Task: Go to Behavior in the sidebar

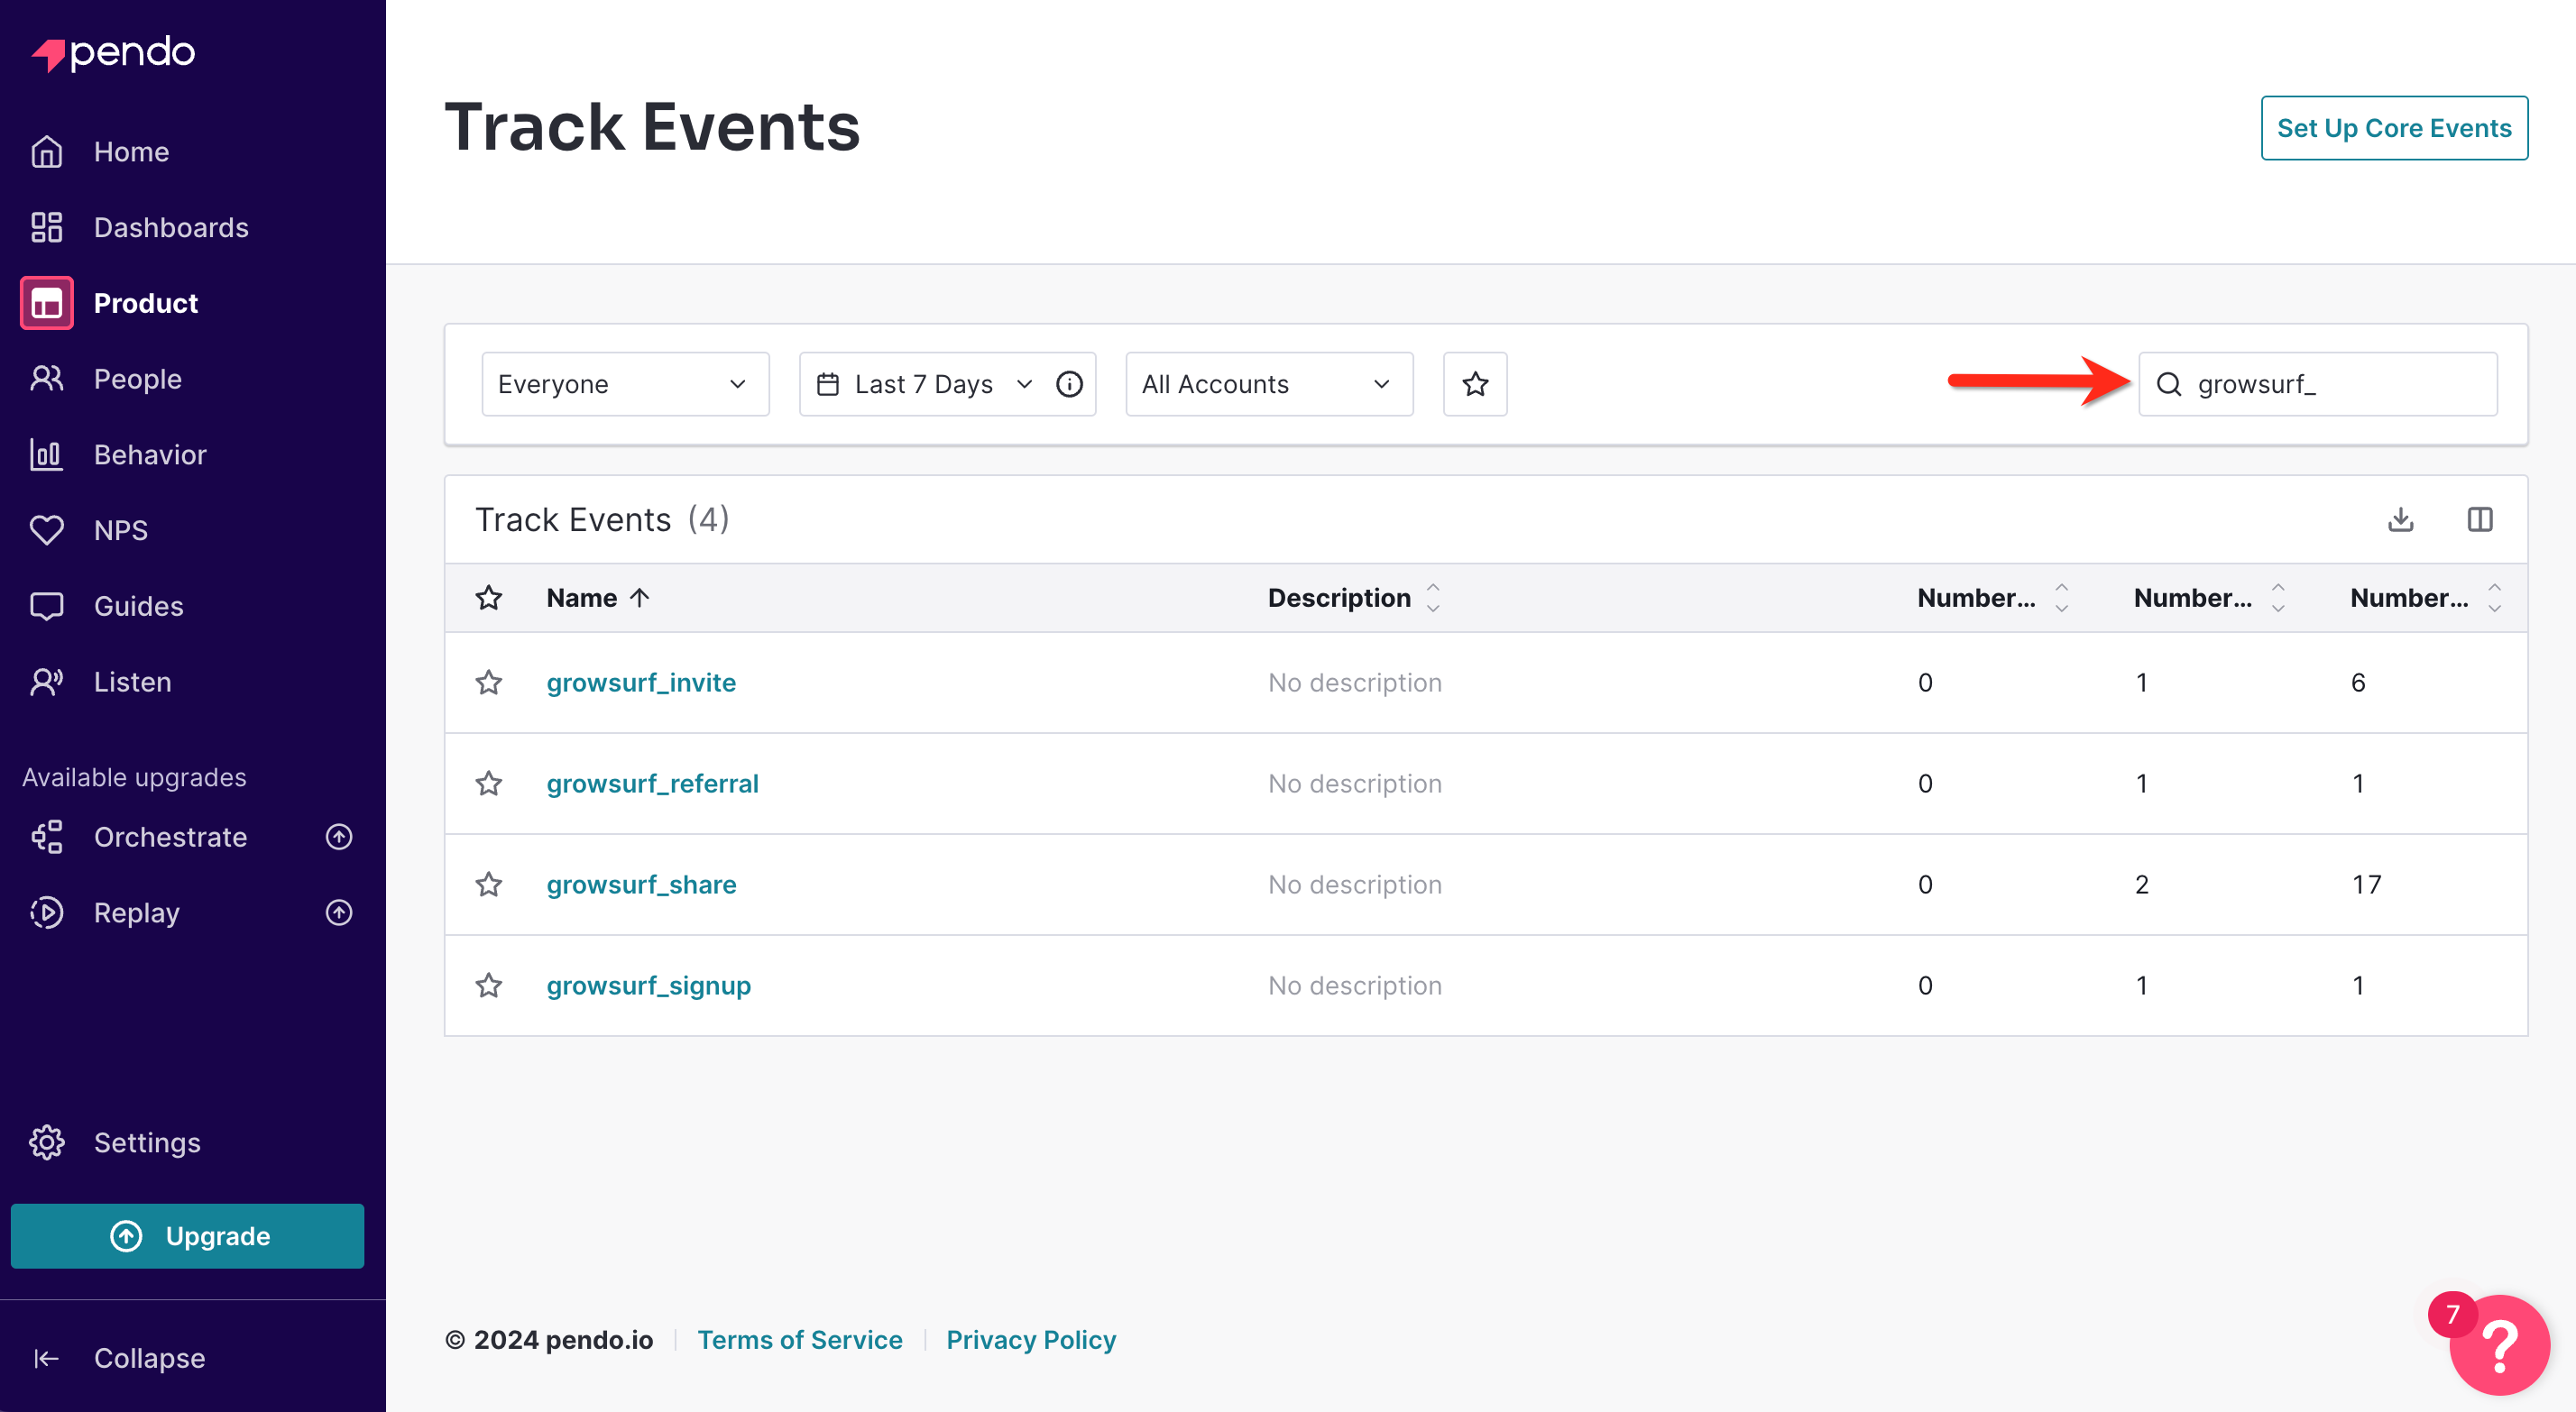Action: click(150, 455)
